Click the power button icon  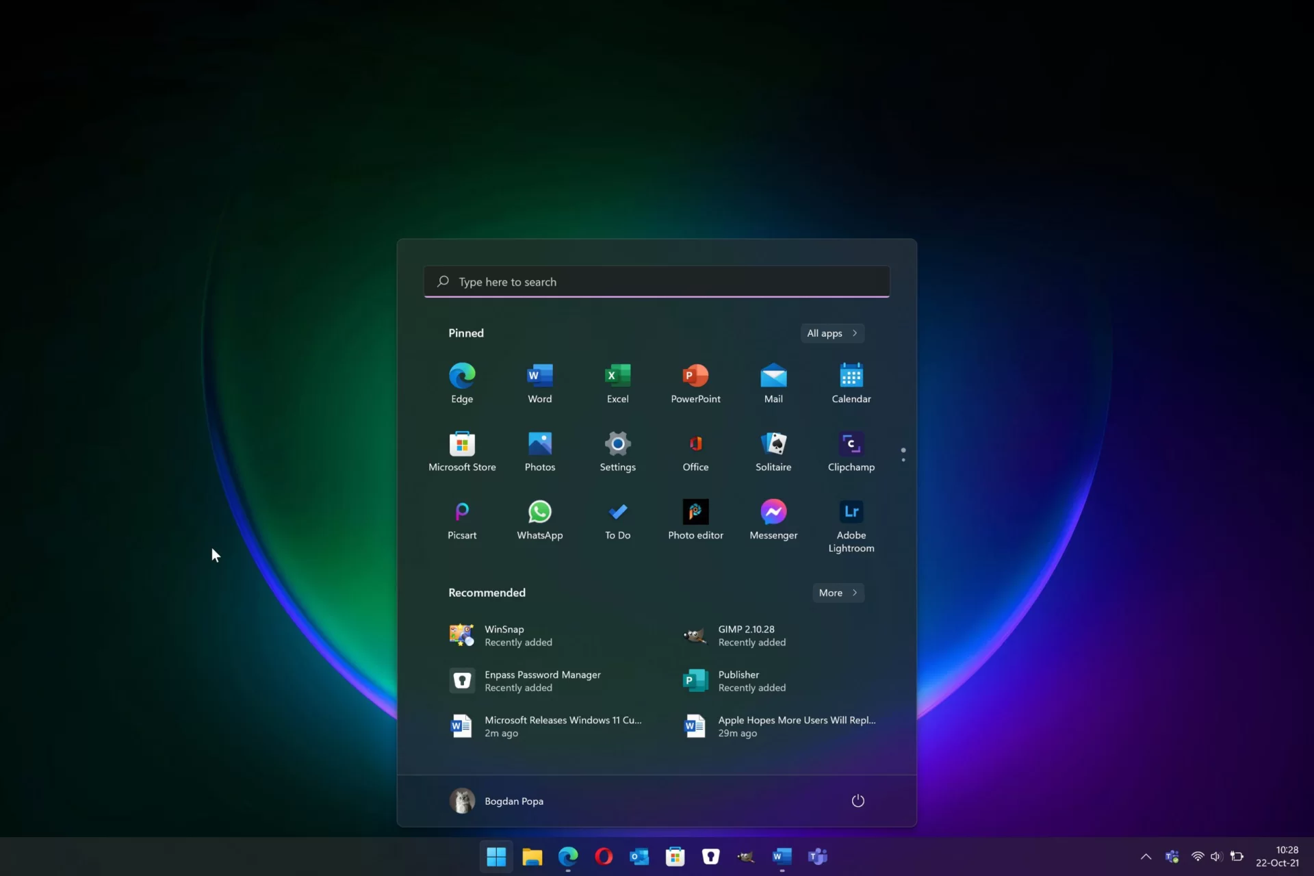858,801
